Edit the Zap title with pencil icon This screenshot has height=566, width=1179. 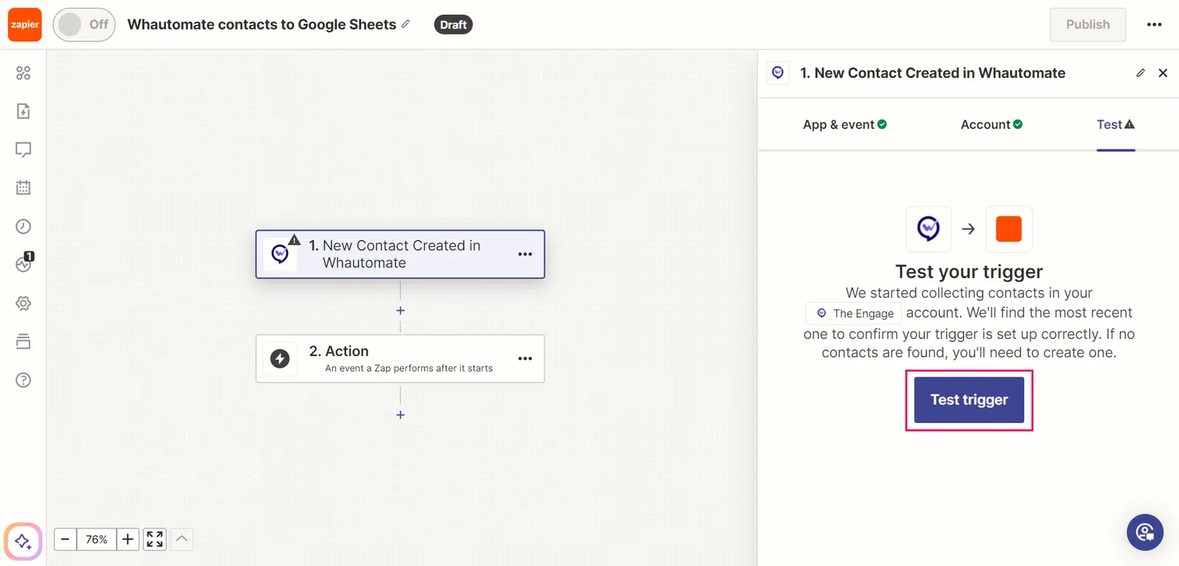[406, 24]
